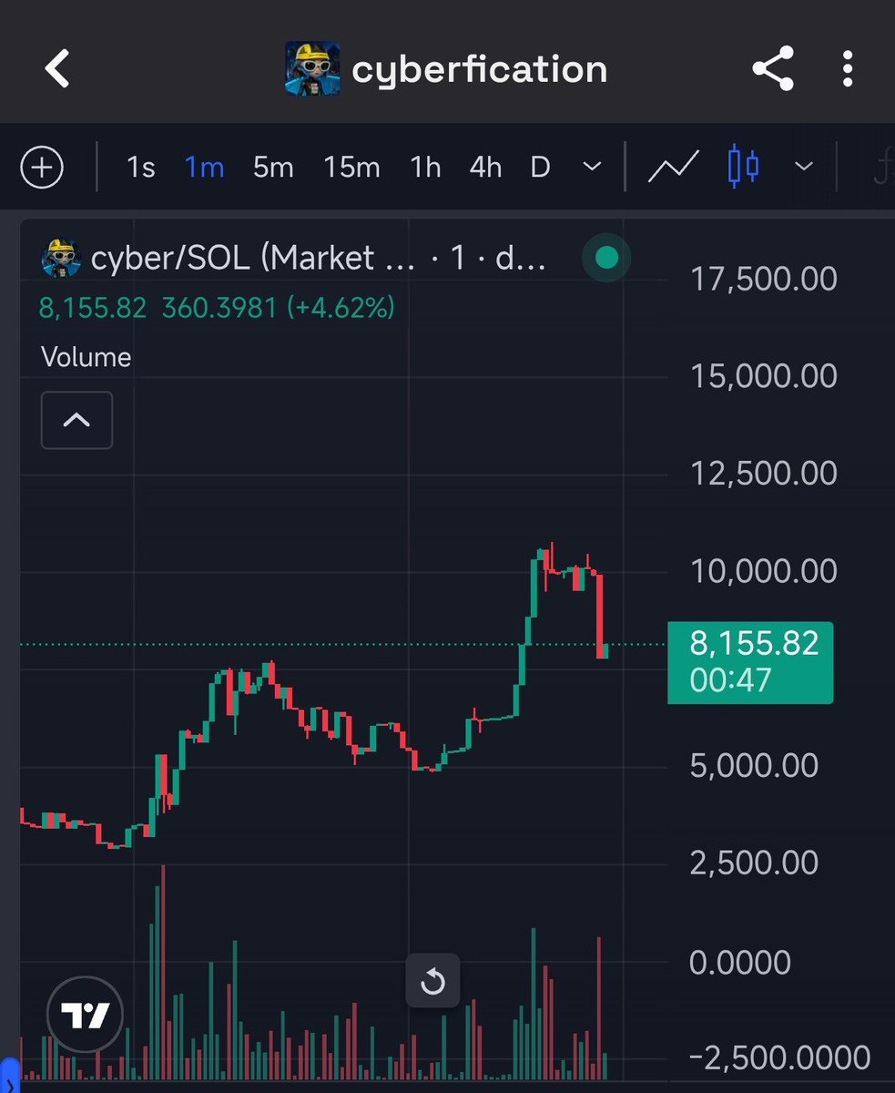
Task: Choose the 1h timeframe
Action: click(x=425, y=168)
